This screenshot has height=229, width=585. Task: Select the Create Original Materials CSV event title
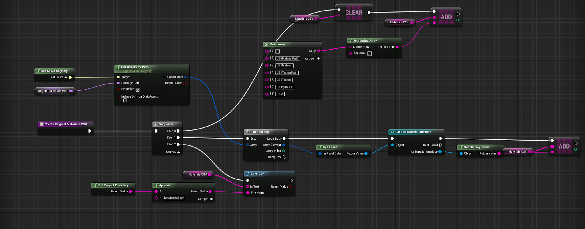tap(66, 124)
